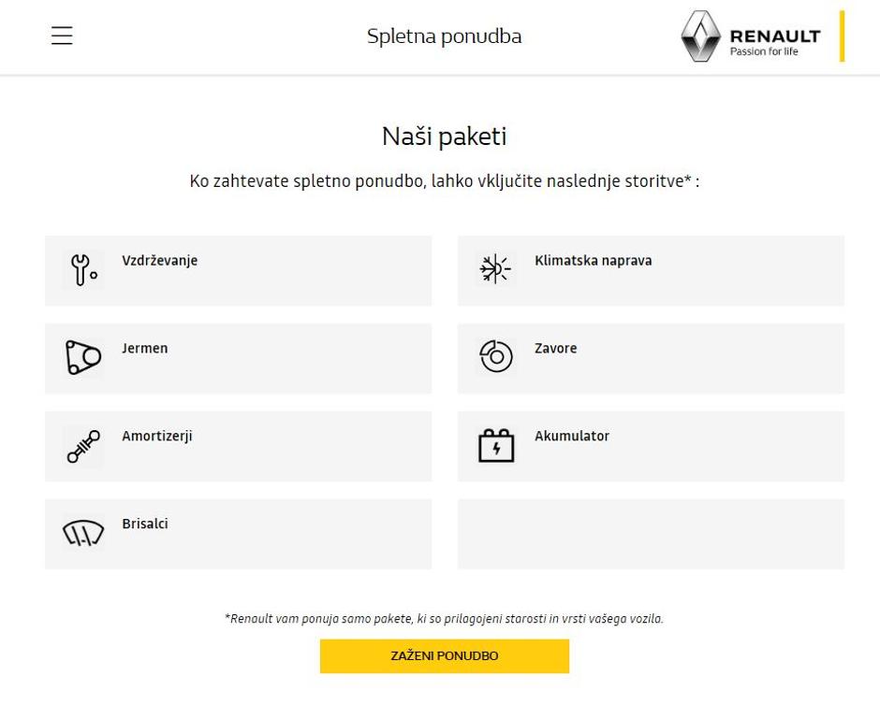The width and height of the screenshot is (880, 704).
Task: Select the Jermen belt icon
Action: pyautogui.click(x=82, y=356)
